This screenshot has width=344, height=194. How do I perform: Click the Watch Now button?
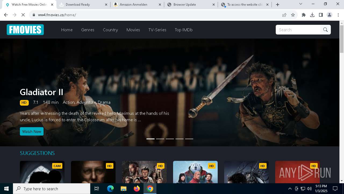(x=32, y=131)
